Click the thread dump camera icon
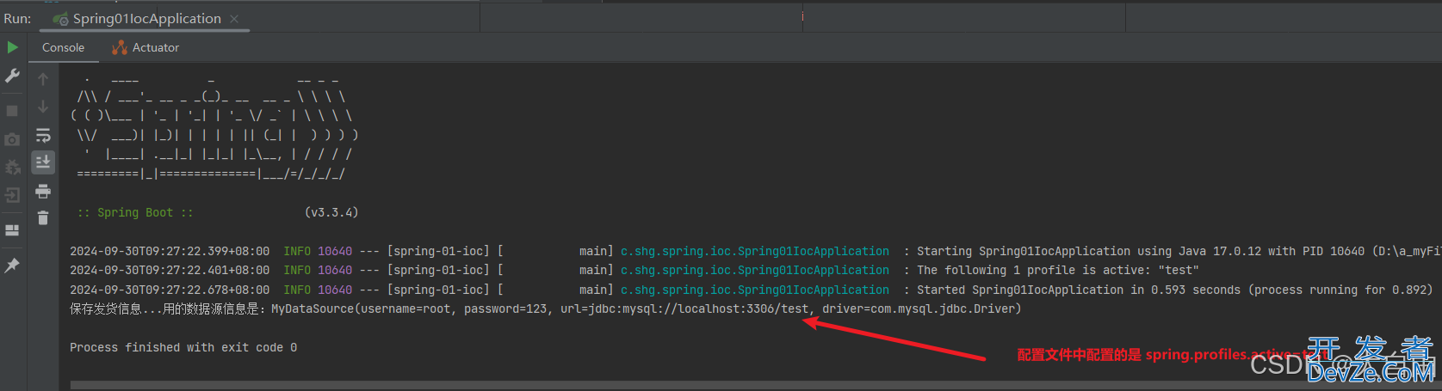The width and height of the screenshot is (1442, 391). pos(12,139)
